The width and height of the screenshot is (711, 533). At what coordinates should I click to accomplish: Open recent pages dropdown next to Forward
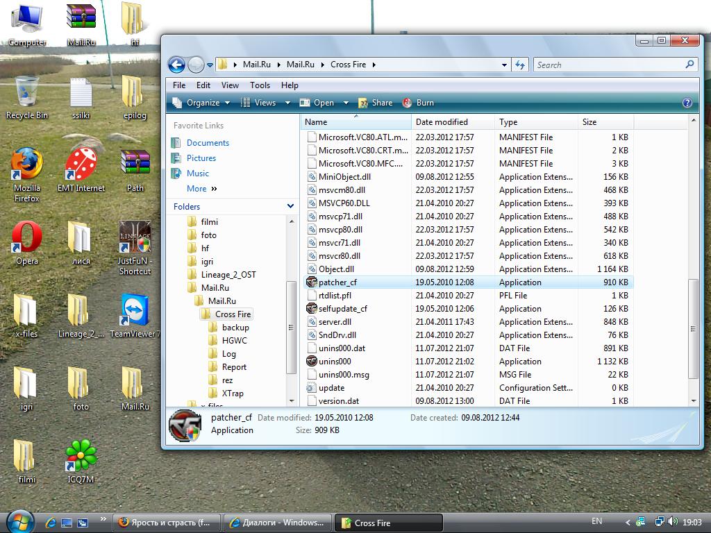coord(210,65)
